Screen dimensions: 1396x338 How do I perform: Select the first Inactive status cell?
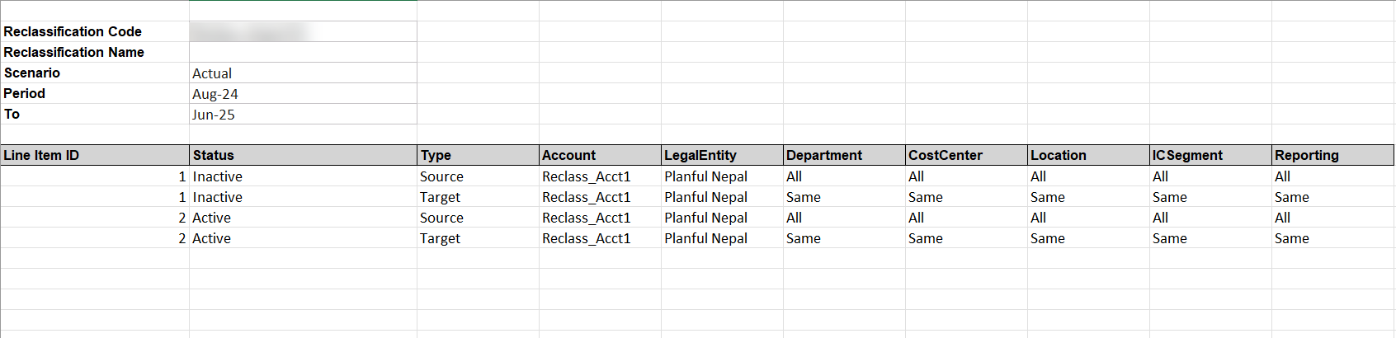click(x=303, y=176)
